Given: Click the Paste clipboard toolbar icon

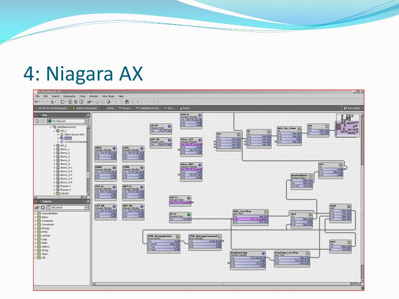Looking at the screenshot, I should [127, 102].
